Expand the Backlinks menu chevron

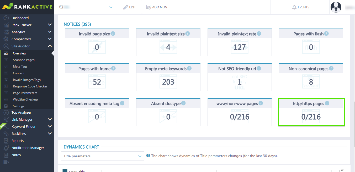click(50, 134)
